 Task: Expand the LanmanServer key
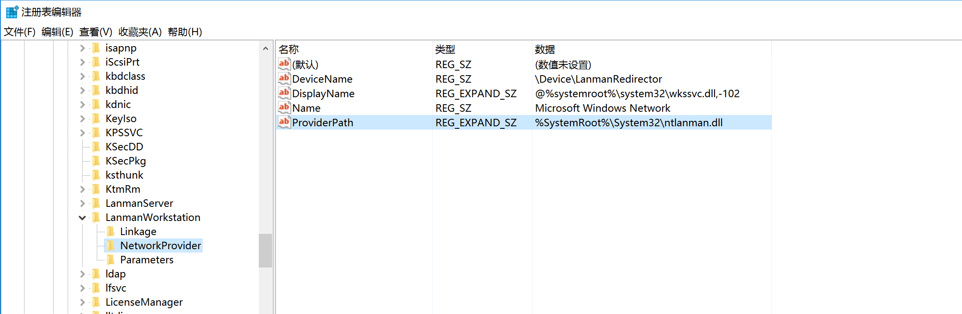tap(82, 204)
